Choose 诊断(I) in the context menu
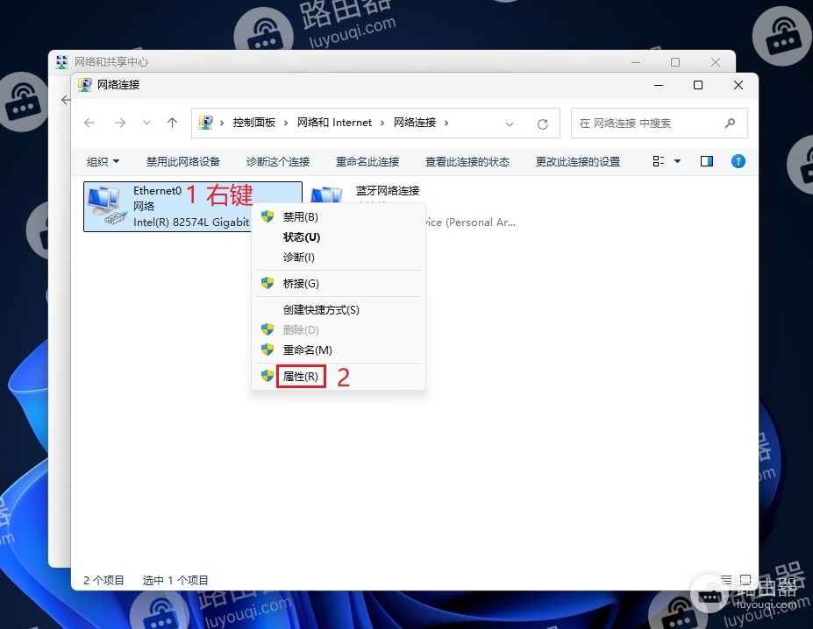The image size is (813, 629). pos(338,257)
